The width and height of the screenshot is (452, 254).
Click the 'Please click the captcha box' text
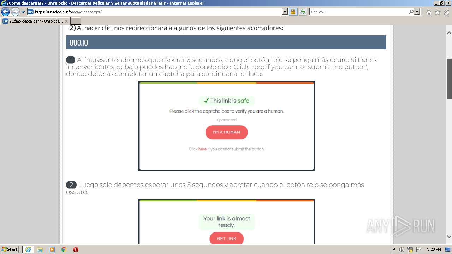(226, 111)
